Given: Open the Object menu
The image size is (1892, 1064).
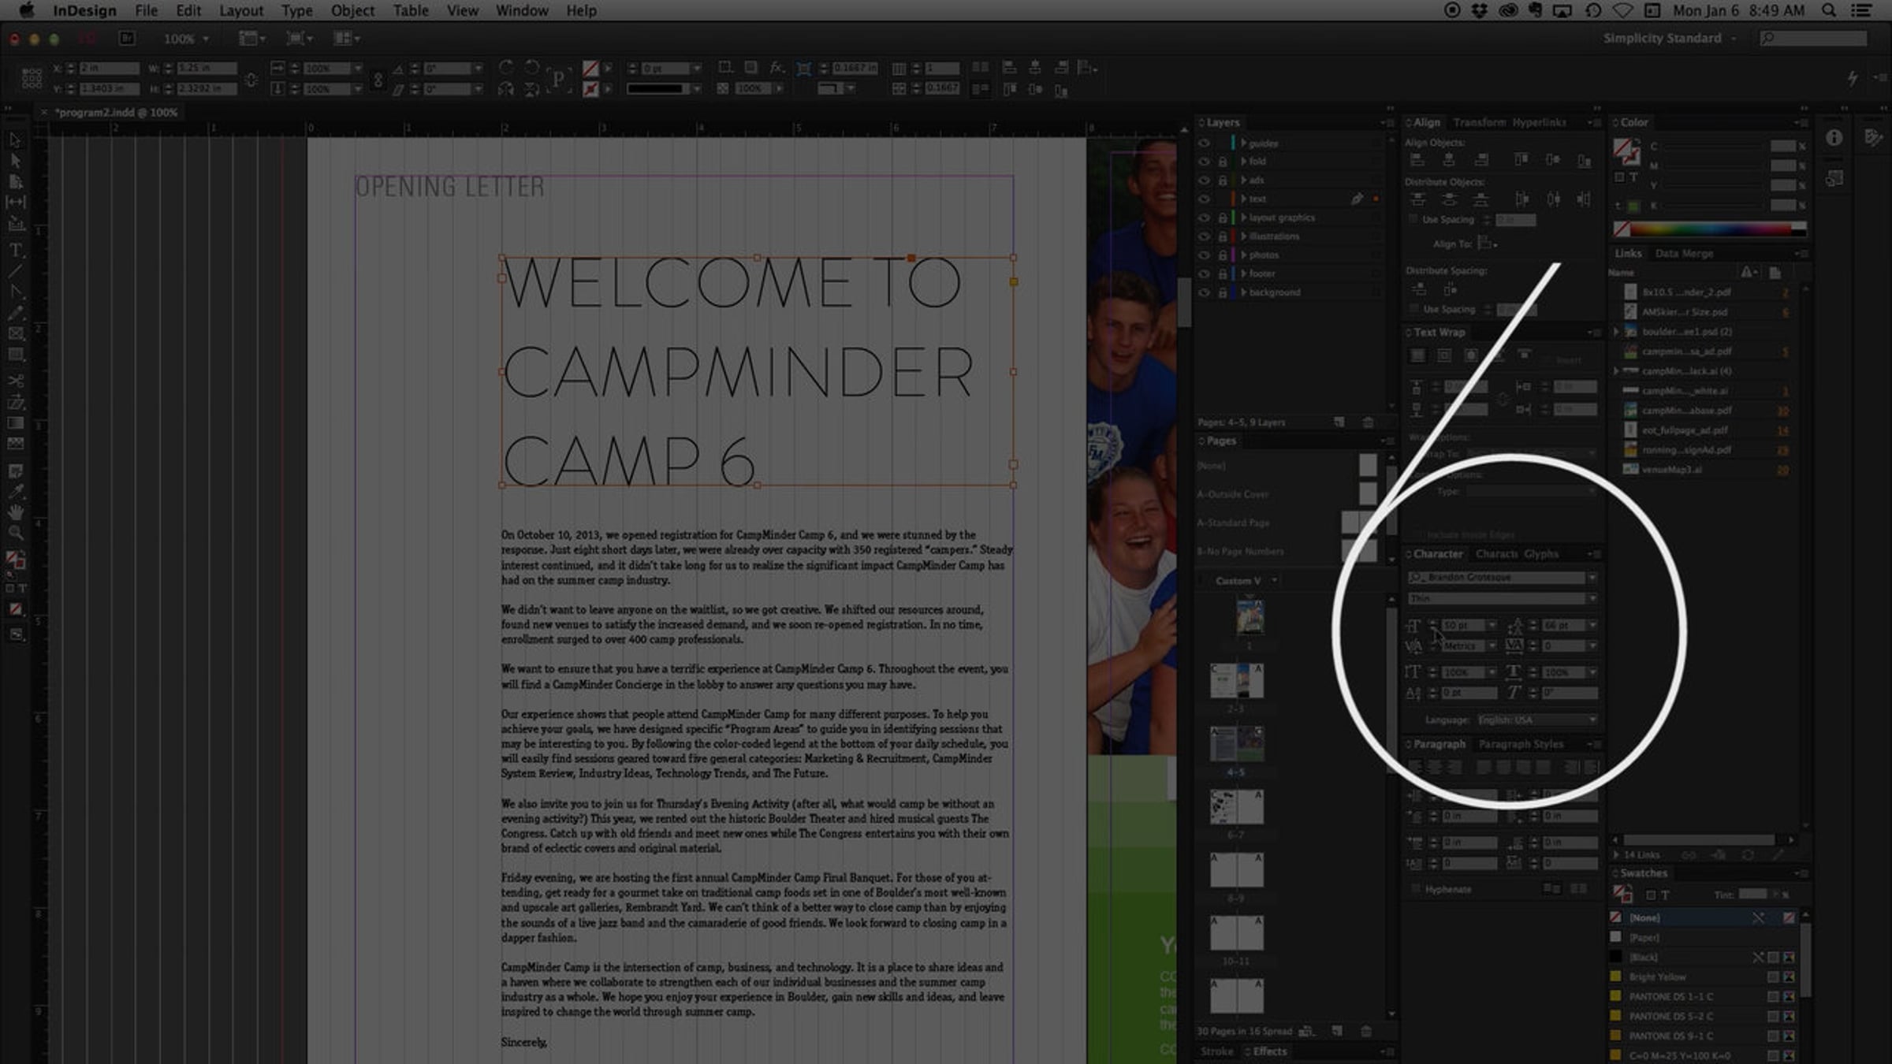Looking at the screenshot, I should click(352, 11).
